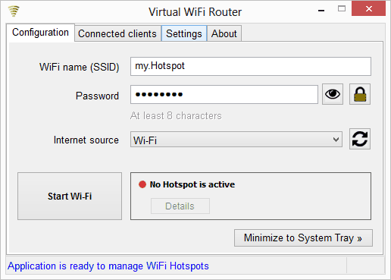391x280 pixels.
Task: Select the Wi-Fi internet source combo box
Action: 236,140
